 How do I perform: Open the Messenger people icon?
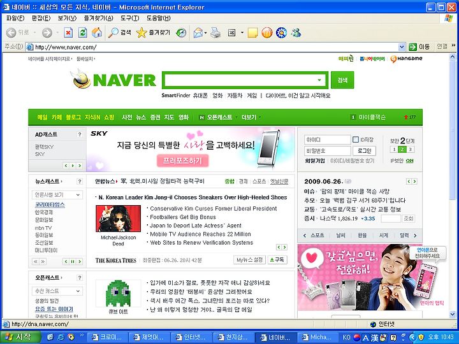pos(296,32)
